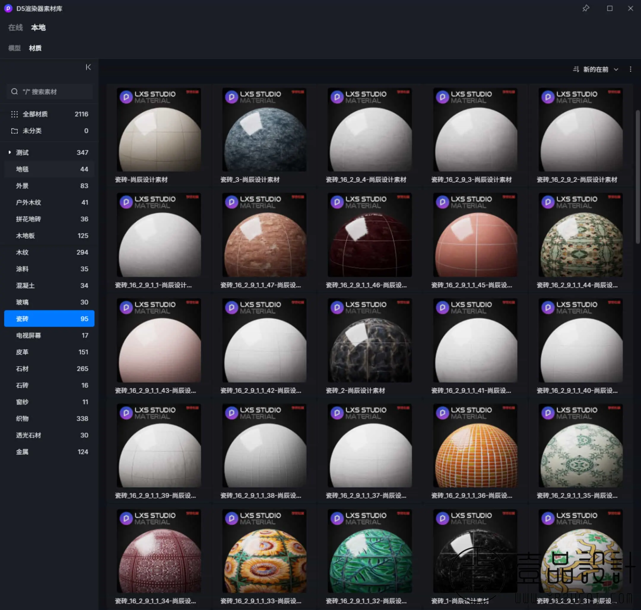Select the 木地板 category
641x610 pixels.
tap(25, 236)
